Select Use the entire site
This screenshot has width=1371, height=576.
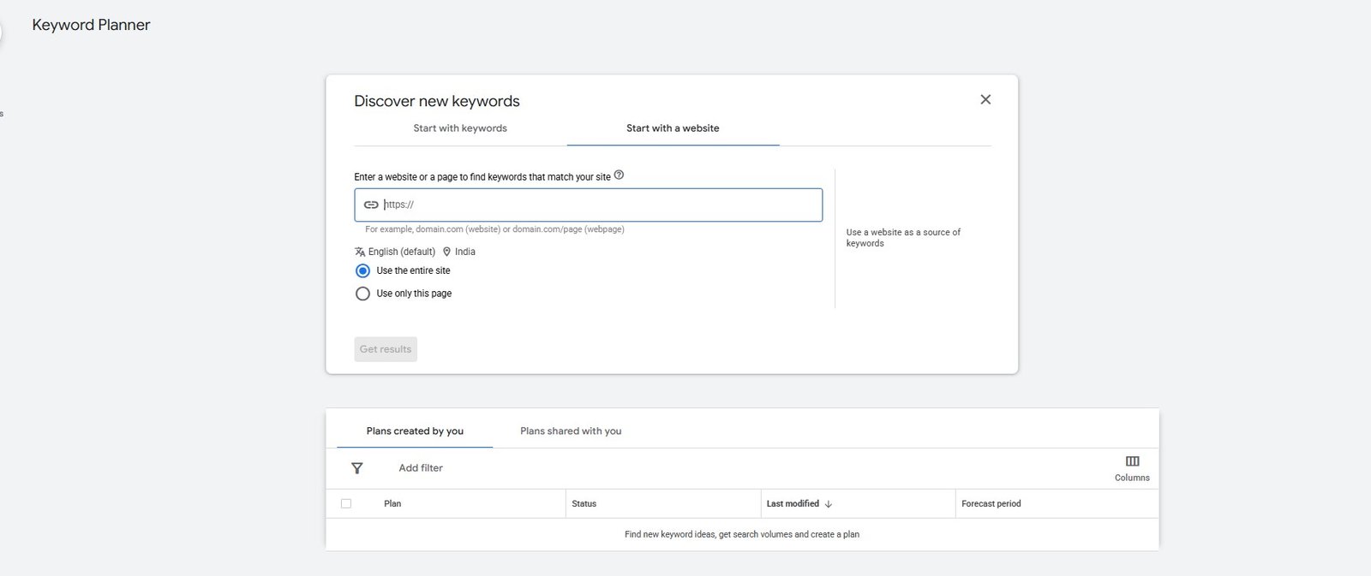tap(362, 270)
